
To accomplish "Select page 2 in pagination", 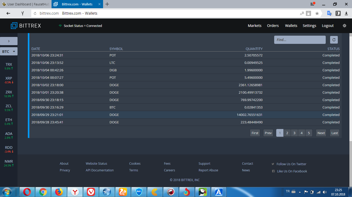I will [x=287, y=133].
